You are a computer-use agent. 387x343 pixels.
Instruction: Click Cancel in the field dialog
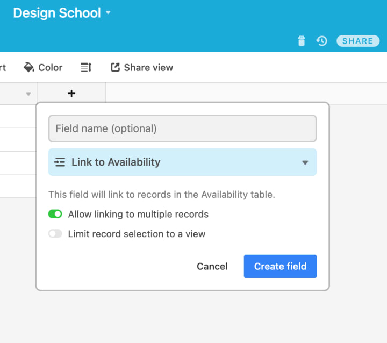point(212,266)
